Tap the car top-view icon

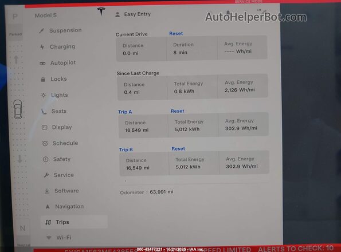tap(18, 109)
